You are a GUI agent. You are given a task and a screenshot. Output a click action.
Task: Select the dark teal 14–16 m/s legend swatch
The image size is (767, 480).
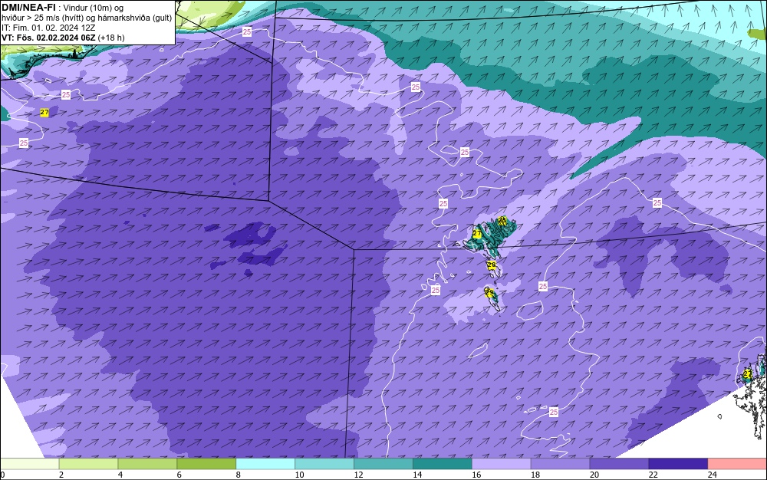443,464
